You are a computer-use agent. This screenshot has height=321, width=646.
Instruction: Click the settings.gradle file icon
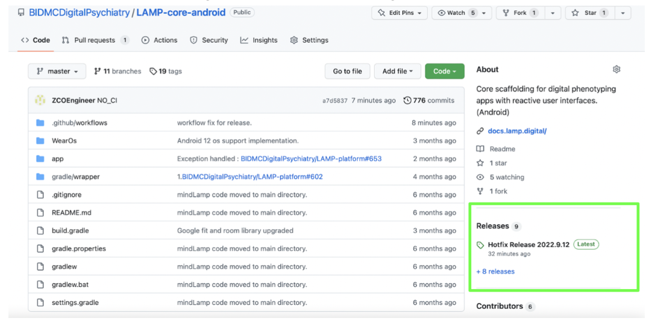pos(40,302)
